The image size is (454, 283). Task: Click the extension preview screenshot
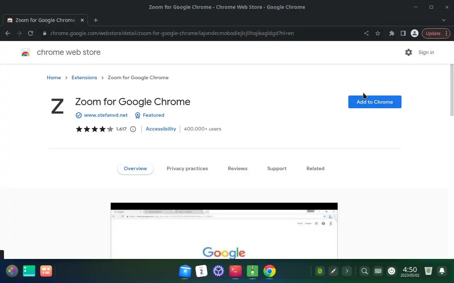tap(224, 231)
